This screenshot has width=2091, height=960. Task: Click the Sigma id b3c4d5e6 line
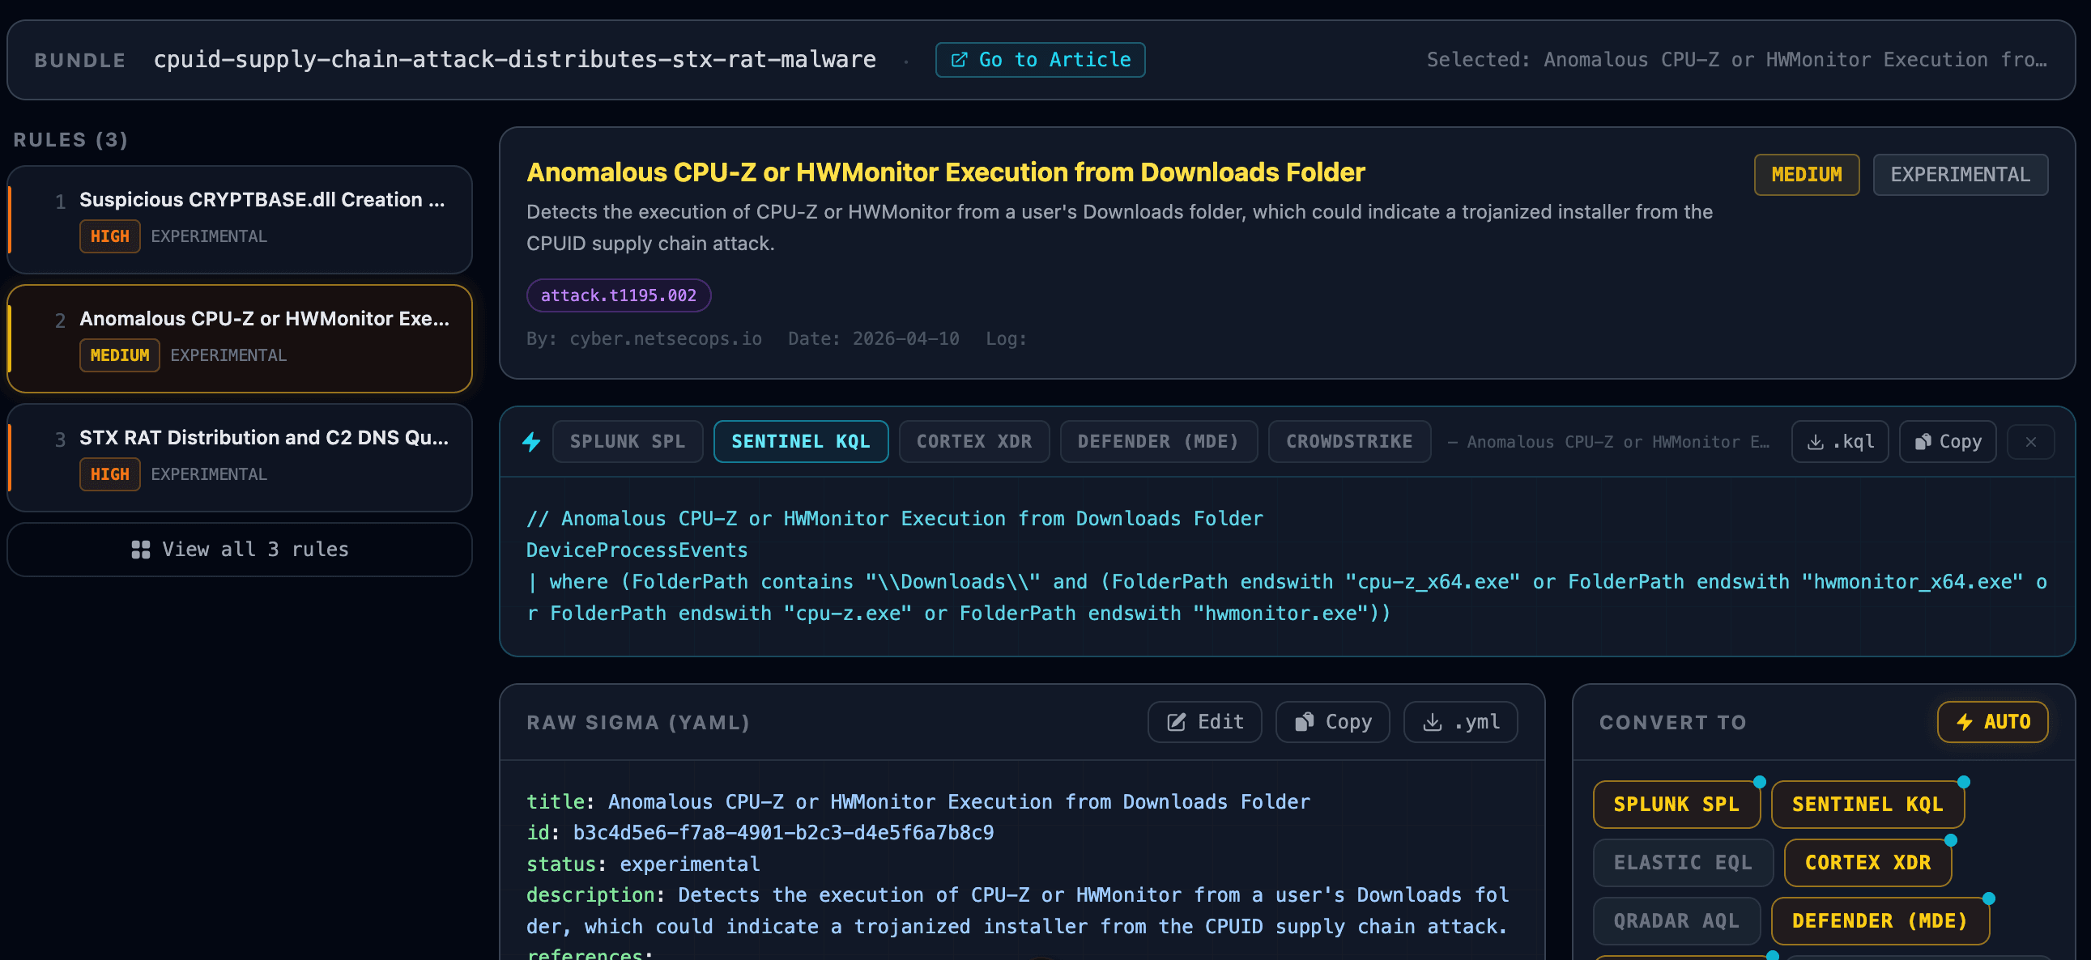point(760,833)
